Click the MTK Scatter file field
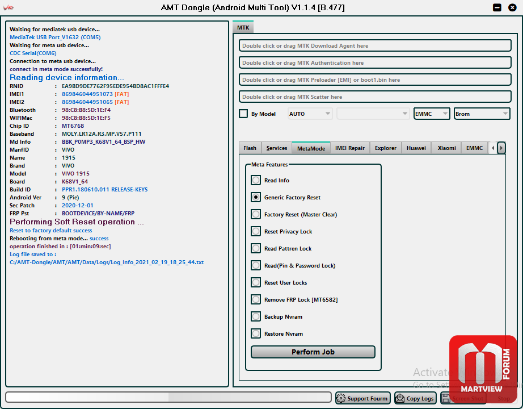Image resolution: width=523 pixels, height=409 pixels. [x=376, y=97]
